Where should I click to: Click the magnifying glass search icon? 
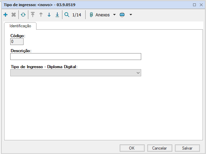pyautogui.click(x=67, y=15)
